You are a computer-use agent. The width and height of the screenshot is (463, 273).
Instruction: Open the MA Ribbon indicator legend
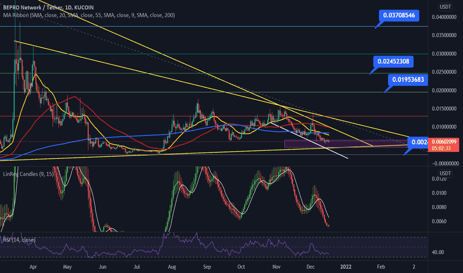click(89, 15)
